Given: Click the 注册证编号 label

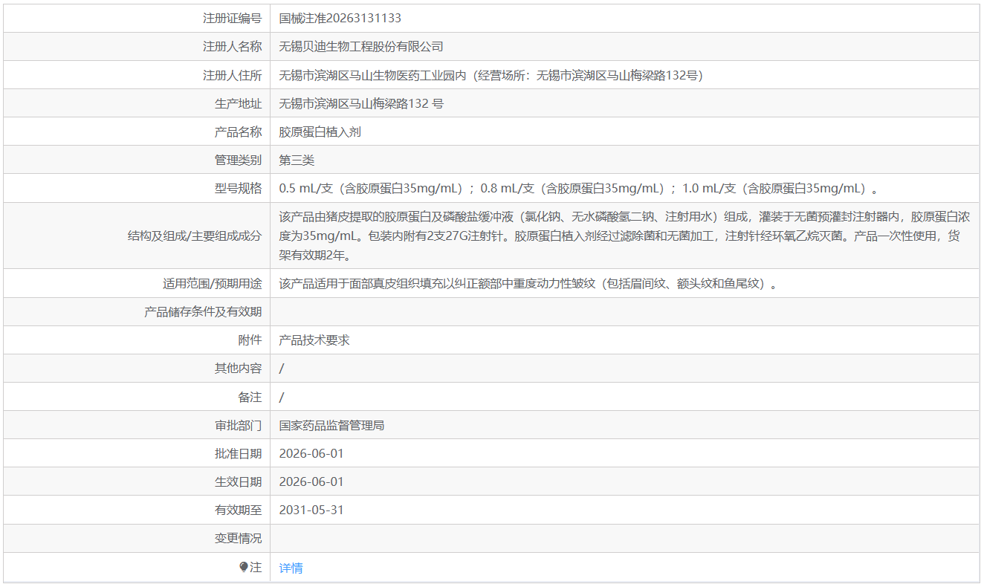Looking at the screenshot, I should (x=232, y=18).
